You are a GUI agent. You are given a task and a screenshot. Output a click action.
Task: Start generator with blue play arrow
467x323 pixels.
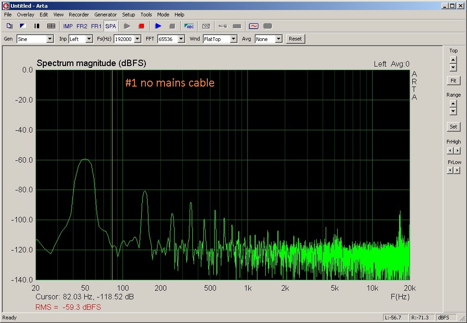click(158, 26)
